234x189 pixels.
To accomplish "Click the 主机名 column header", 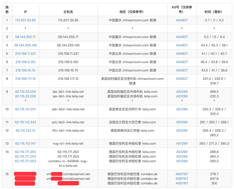I will pyautogui.click(x=68, y=12).
